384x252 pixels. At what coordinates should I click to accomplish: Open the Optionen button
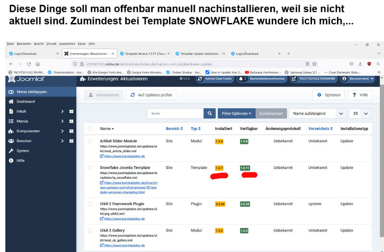coord(329,95)
